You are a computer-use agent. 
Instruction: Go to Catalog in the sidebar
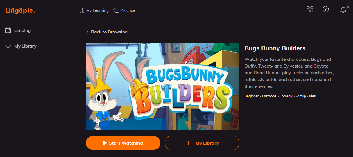pos(18,30)
